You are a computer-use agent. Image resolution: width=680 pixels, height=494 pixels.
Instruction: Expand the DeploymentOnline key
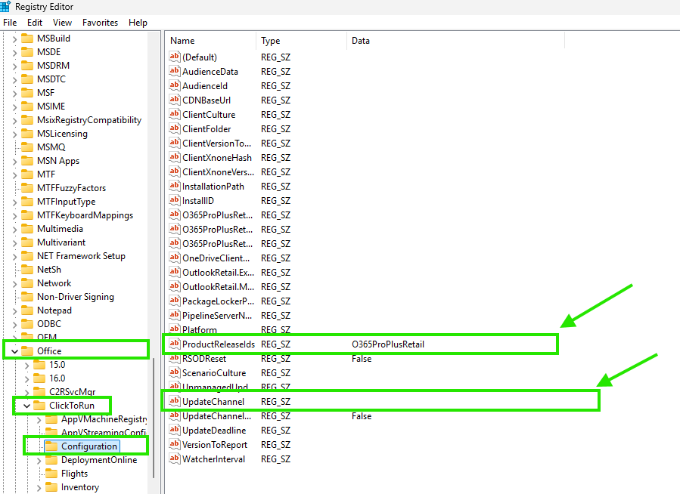tap(39, 461)
